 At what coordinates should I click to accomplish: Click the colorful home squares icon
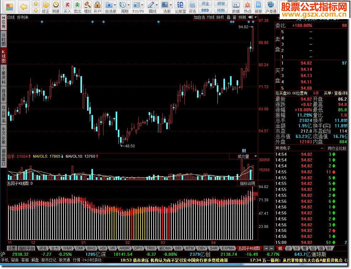[x=9, y=7]
